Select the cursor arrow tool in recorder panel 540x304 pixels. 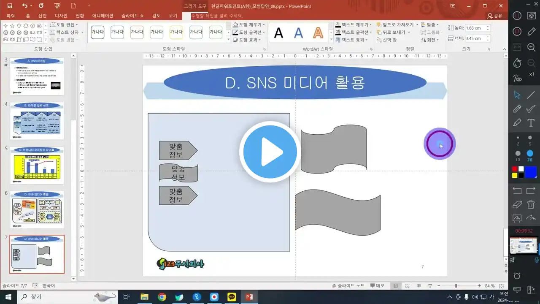[x=517, y=95]
